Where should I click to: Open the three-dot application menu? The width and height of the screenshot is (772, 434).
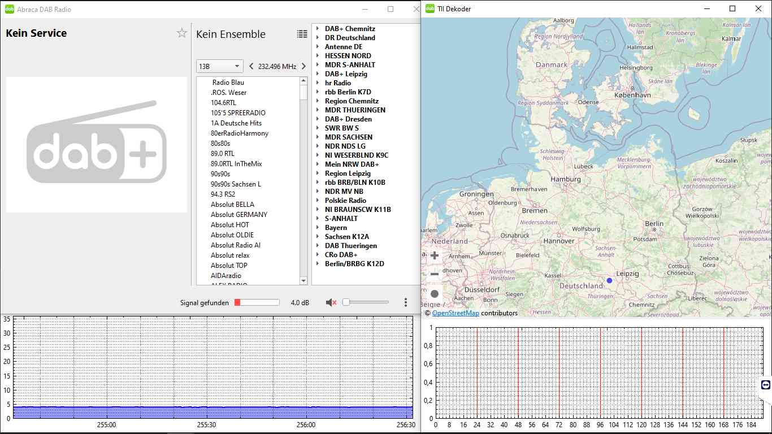[406, 303]
